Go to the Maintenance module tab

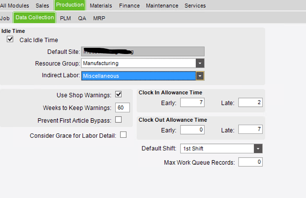point(162,6)
